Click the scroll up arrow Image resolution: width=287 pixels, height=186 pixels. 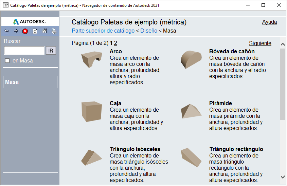(x=283, y=44)
